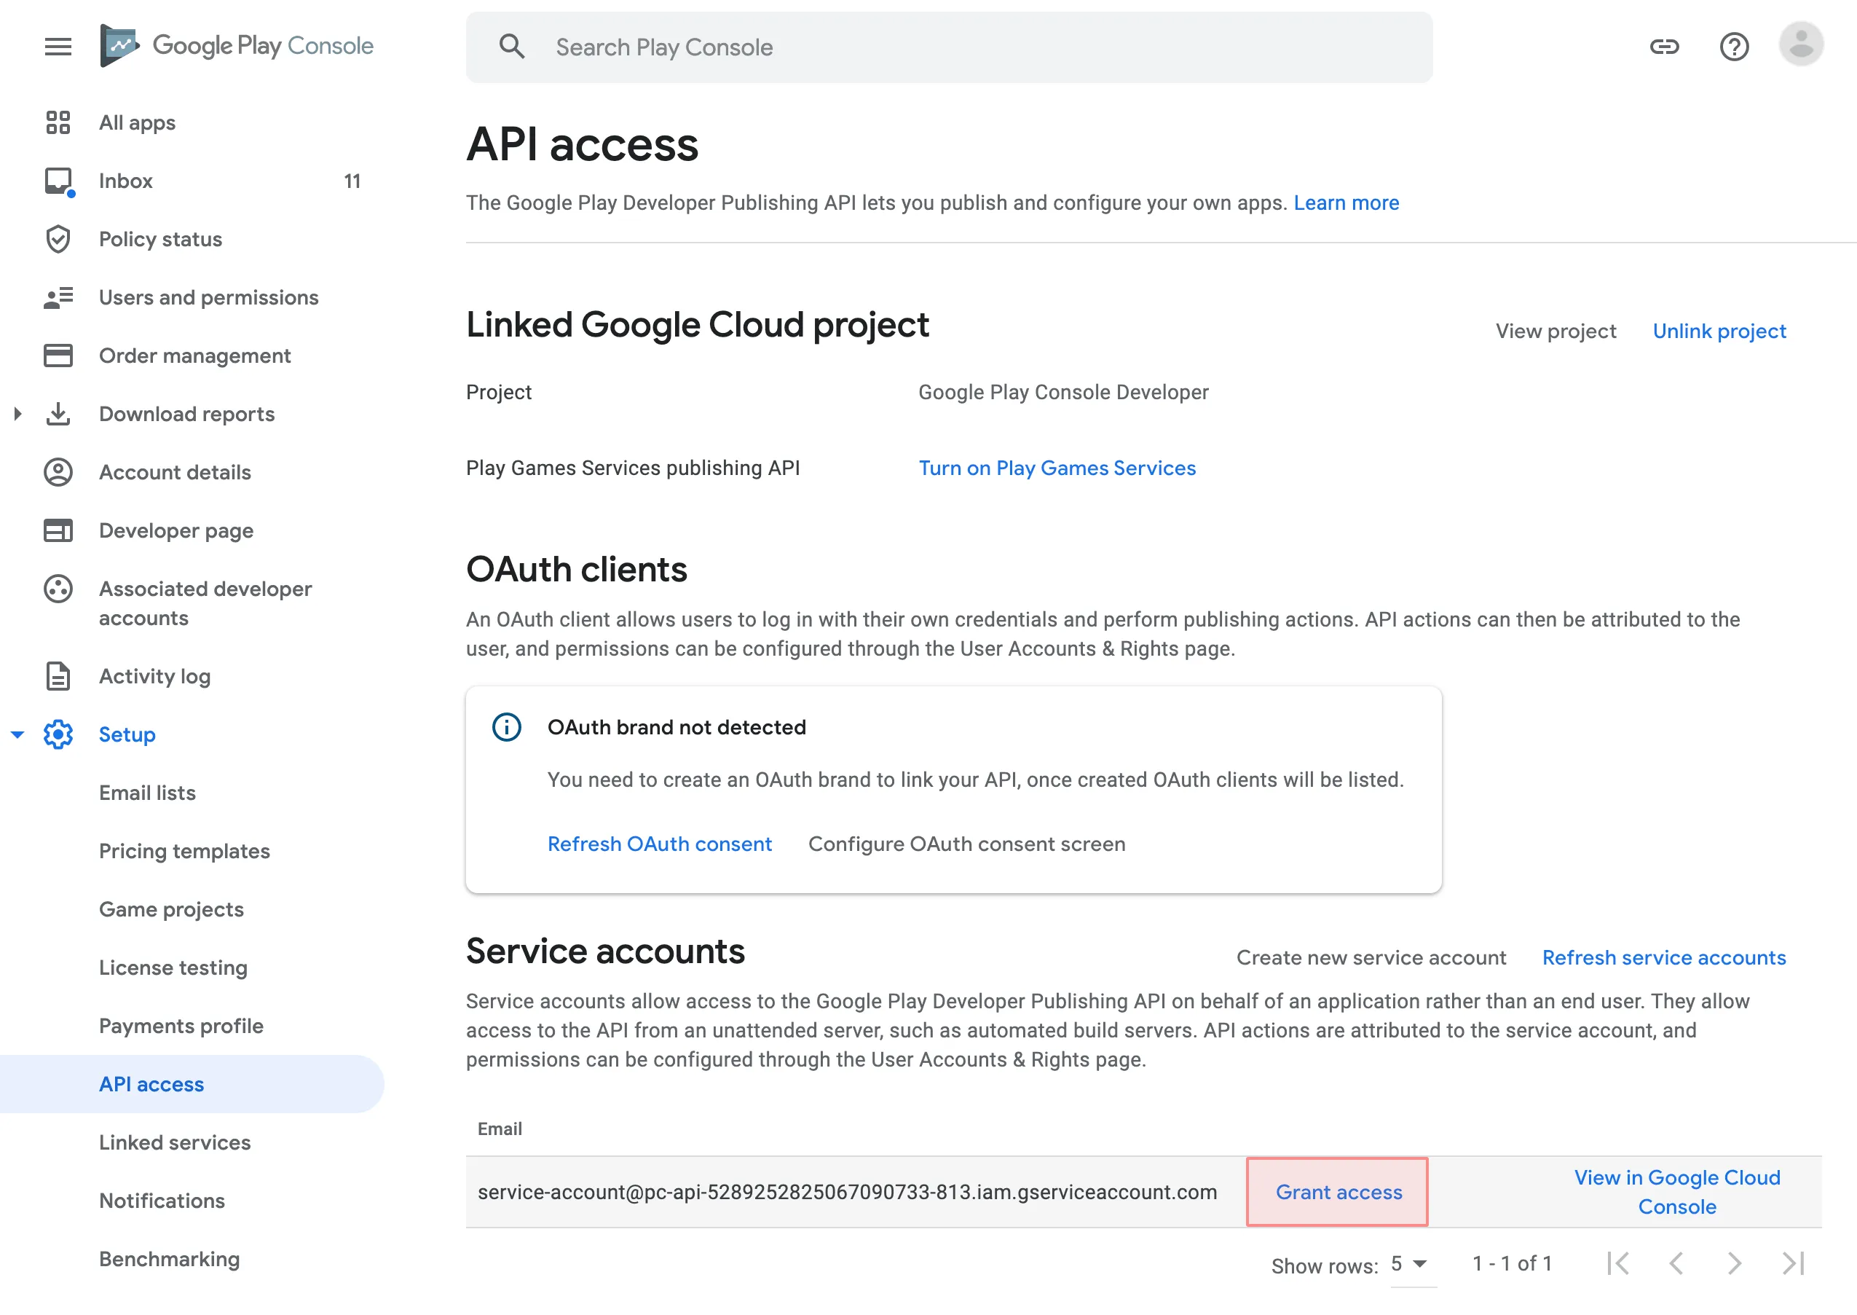The width and height of the screenshot is (1857, 1315).
Task: Click the Users and permissions icon
Action: (58, 297)
